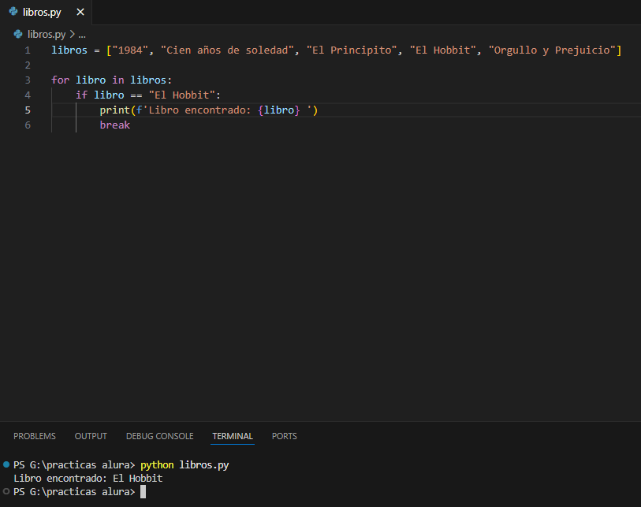Close the libros.py editor tab
The image size is (641, 507).
80,13
